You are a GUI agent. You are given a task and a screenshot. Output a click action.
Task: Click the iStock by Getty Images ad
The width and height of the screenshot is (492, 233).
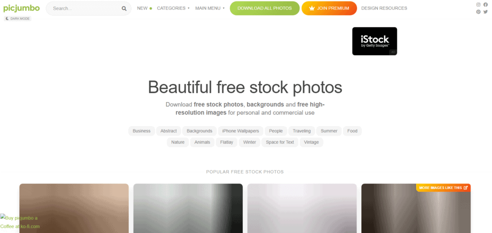click(x=374, y=41)
